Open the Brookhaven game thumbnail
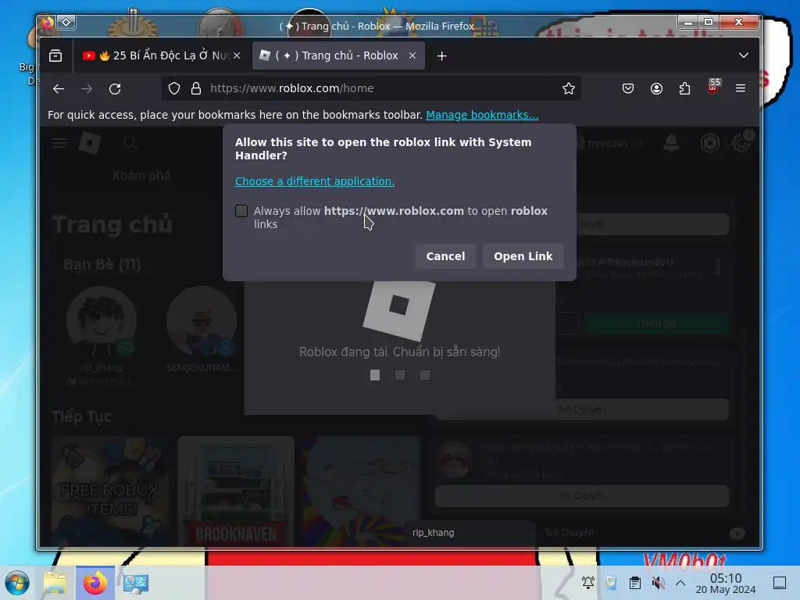The height and width of the screenshot is (600, 800). [x=236, y=492]
